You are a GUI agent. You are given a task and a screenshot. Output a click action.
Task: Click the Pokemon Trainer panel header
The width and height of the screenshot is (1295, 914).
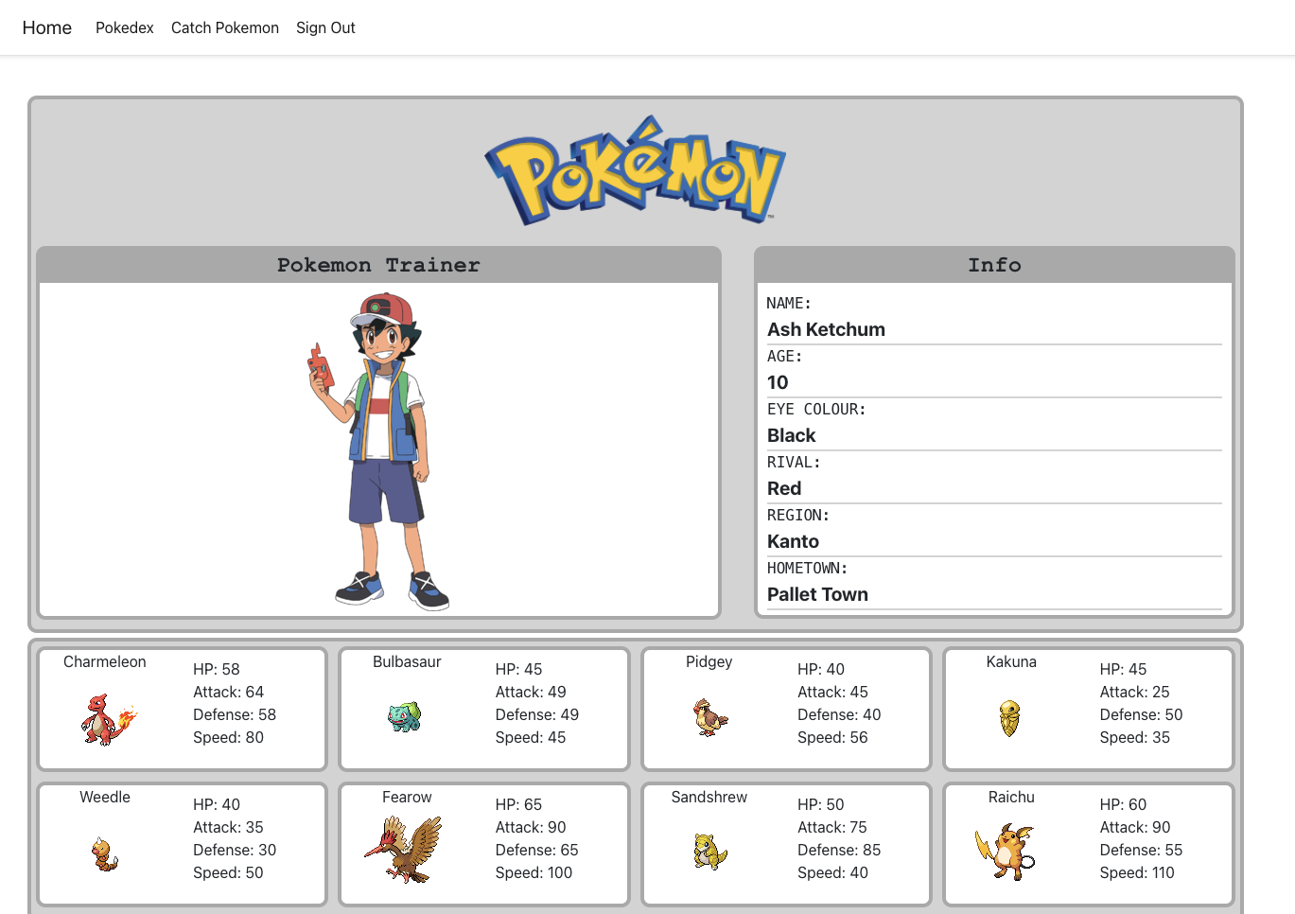(x=378, y=265)
